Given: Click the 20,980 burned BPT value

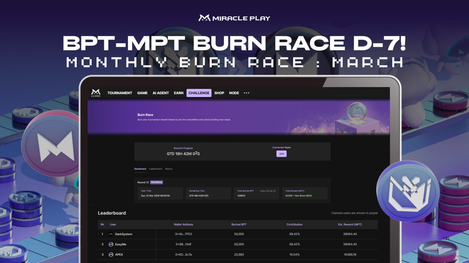Looking at the screenshot, I should [x=239, y=254].
